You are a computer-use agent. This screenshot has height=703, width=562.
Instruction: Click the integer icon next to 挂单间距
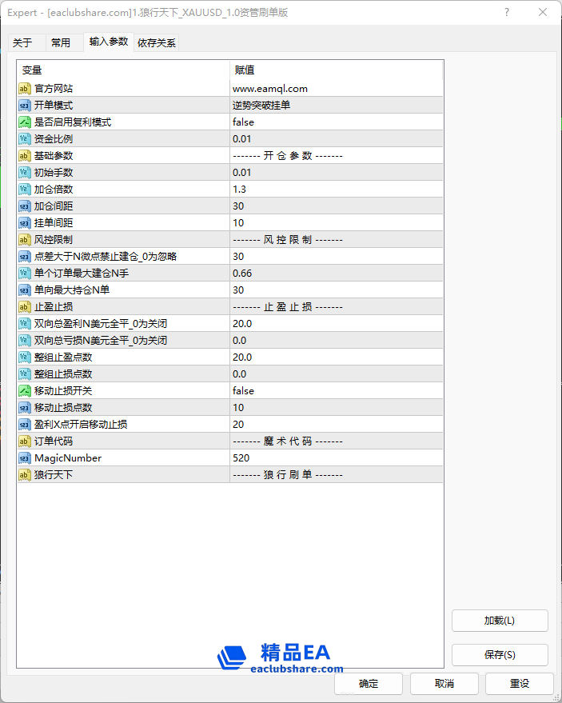click(24, 222)
